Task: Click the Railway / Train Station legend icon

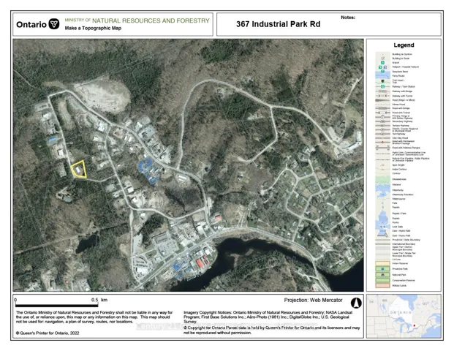Action: pos(382,86)
